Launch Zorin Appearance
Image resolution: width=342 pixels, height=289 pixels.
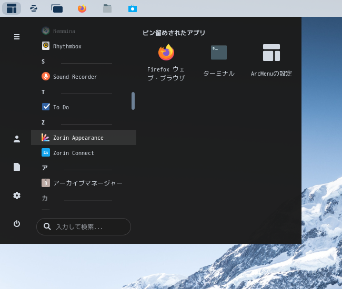[84, 138]
